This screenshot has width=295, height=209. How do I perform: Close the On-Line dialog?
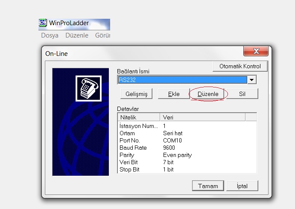pyautogui.click(x=256, y=51)
